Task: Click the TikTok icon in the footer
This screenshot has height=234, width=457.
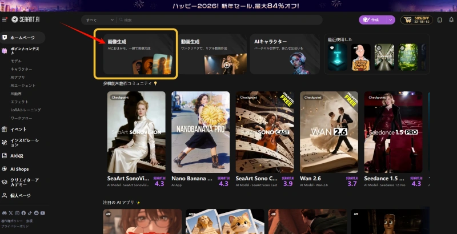Action: (x=30, y=213)
